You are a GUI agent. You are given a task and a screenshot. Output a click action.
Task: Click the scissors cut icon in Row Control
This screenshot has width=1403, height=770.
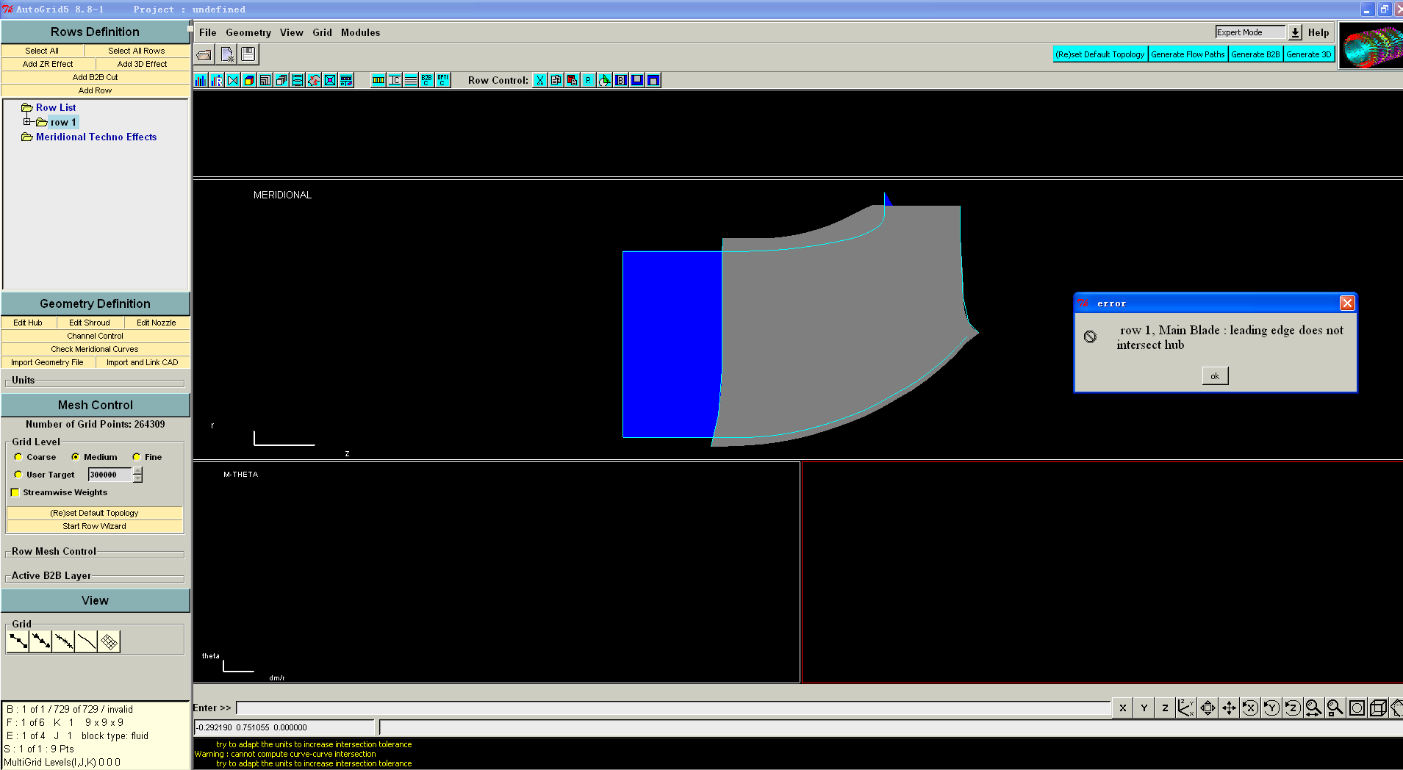pyautogui.click(x=540, y=80)
